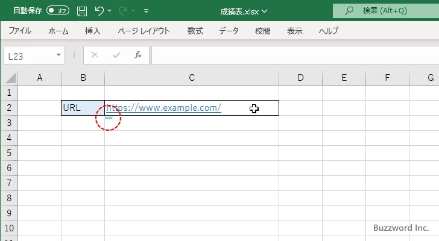Click the Insert Function fx icon
Image resolution: width=439 pixels, height=241 pixels.
tap(138, 55)
